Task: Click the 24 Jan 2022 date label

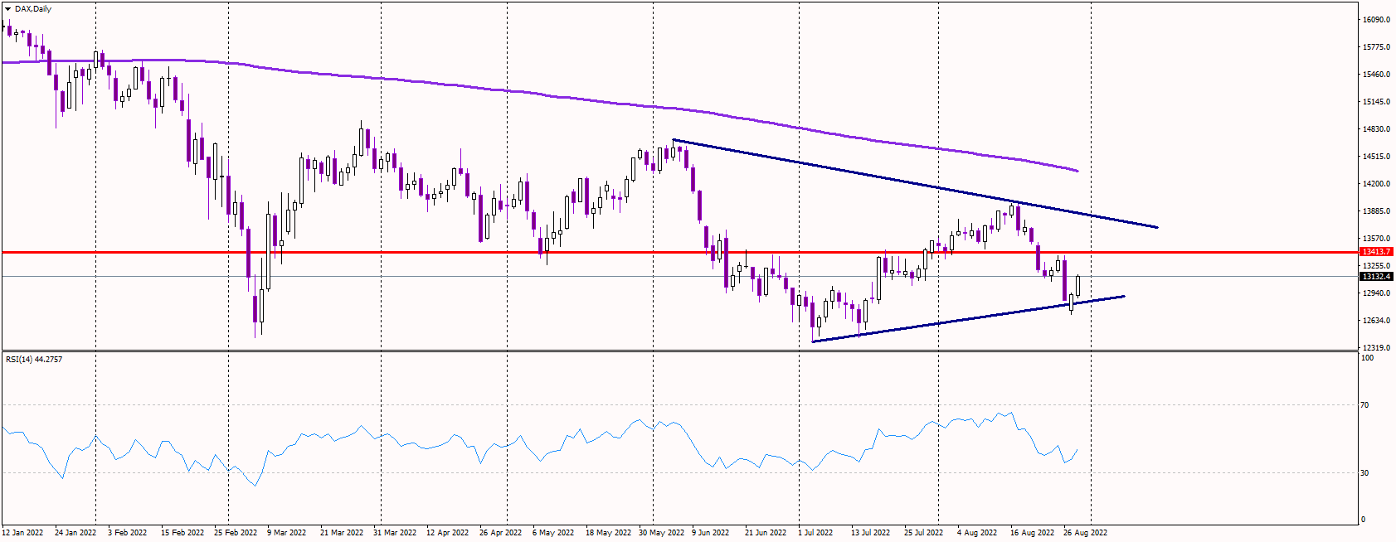Action: tap(75, 533)
